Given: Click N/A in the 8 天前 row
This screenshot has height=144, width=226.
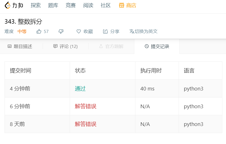Looking at the screenshot, I should [x=145, y=124].
